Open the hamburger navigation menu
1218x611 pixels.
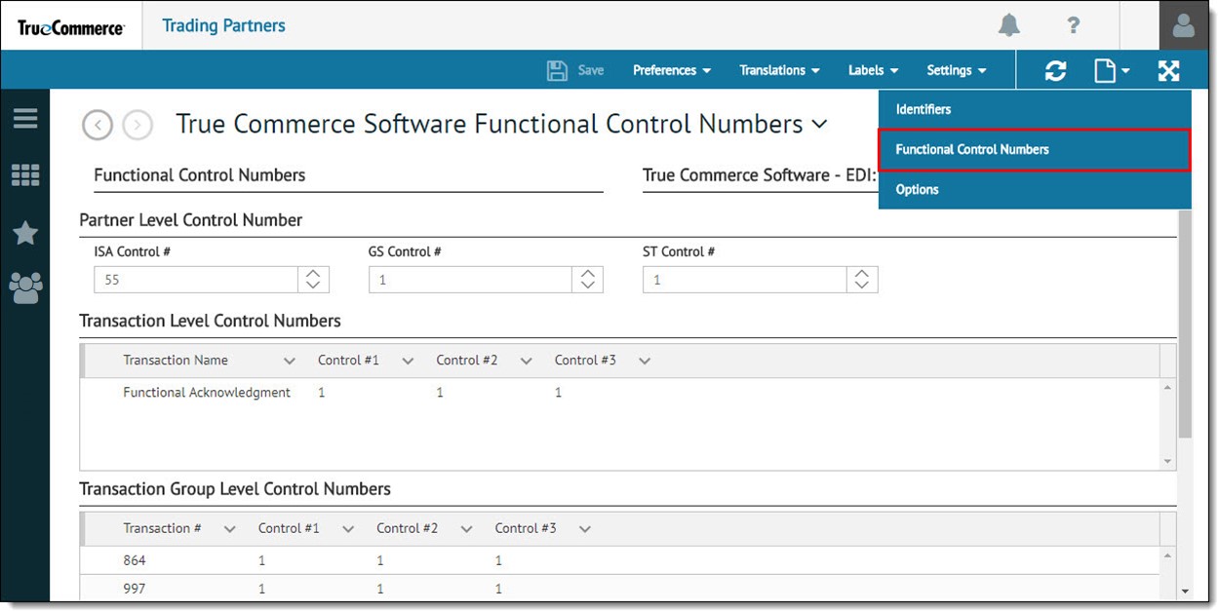[24, 117]
